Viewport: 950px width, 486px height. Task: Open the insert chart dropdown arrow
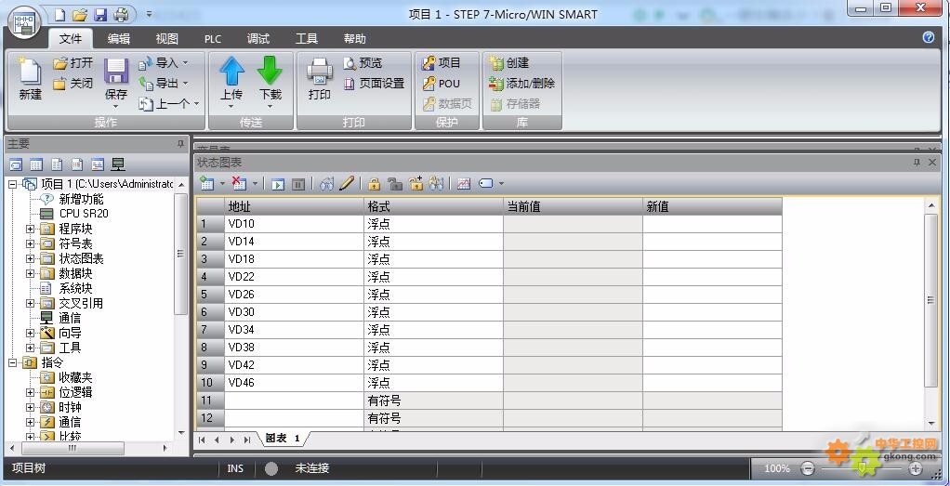[222, 184]
